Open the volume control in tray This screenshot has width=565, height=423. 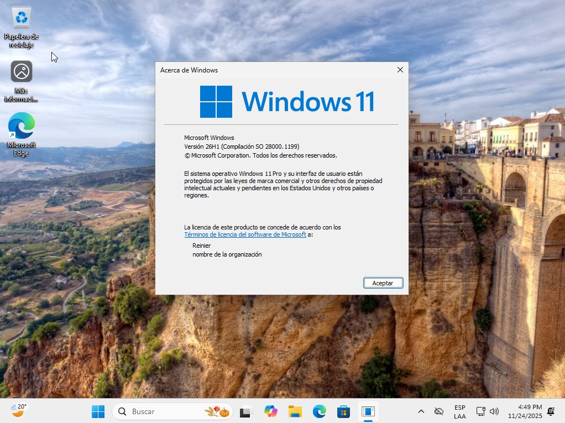coord(494,411)
